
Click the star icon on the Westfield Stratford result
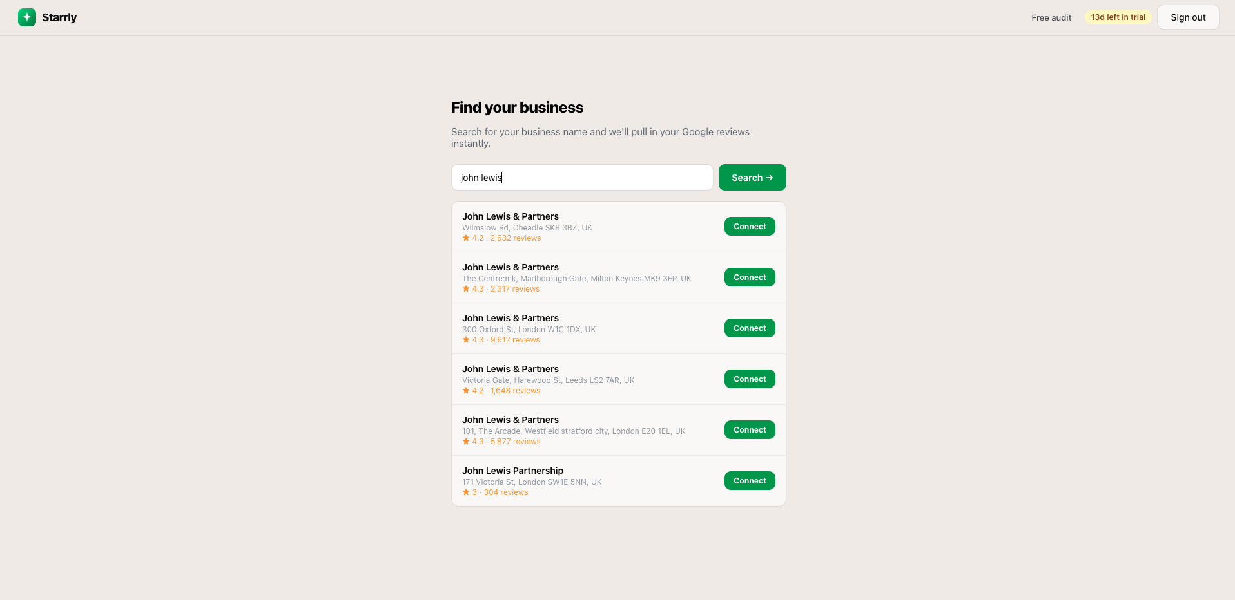pyautogui.click(x=466, y=442)
